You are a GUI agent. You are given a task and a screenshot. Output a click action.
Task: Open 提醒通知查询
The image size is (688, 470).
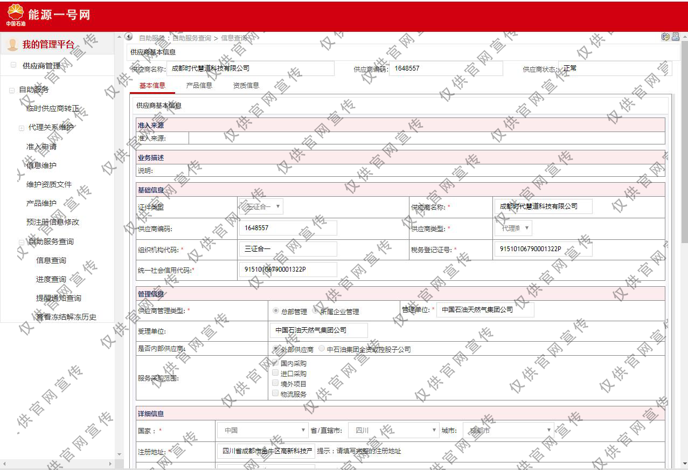[59, 298]
